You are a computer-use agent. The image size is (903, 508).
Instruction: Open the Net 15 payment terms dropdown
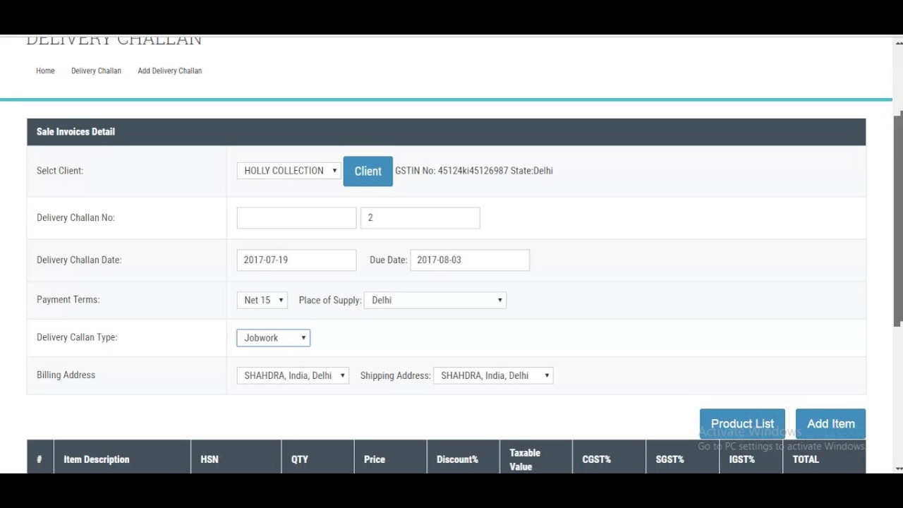coord(262,300)
